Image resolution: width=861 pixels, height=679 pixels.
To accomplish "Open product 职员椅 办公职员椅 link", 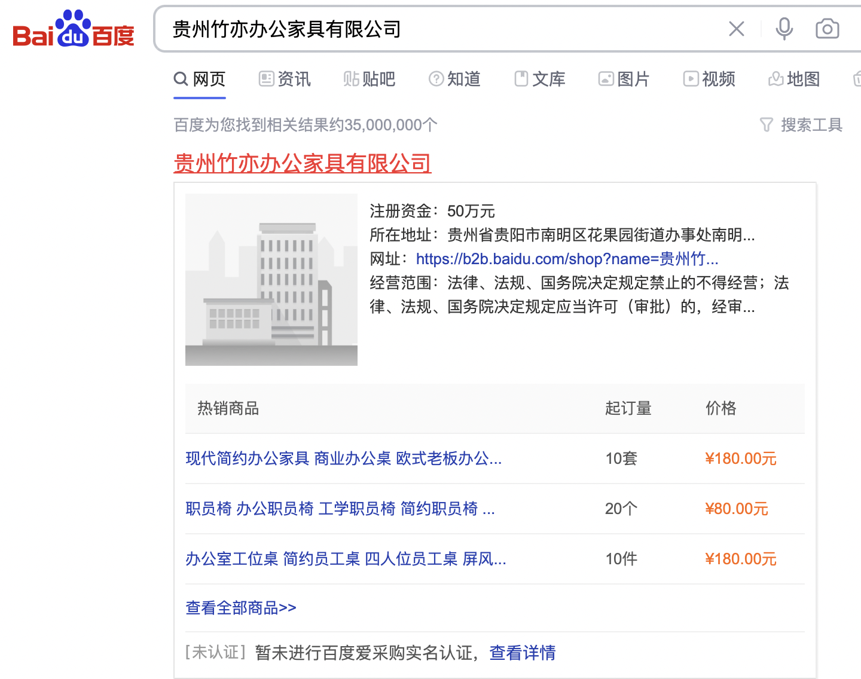I will tap(340, 509).
